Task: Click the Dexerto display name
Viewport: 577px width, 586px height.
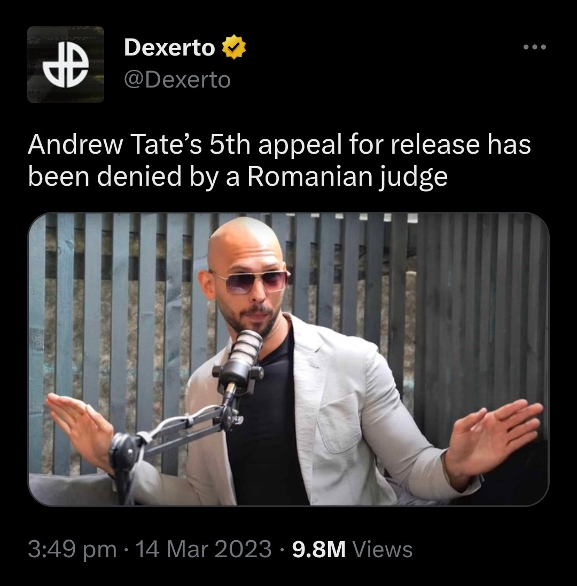Action: [169, 47]
